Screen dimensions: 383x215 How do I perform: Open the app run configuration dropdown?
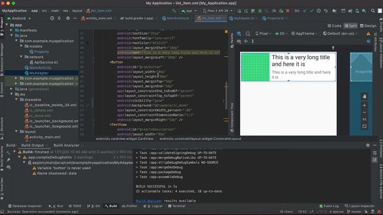189,11
